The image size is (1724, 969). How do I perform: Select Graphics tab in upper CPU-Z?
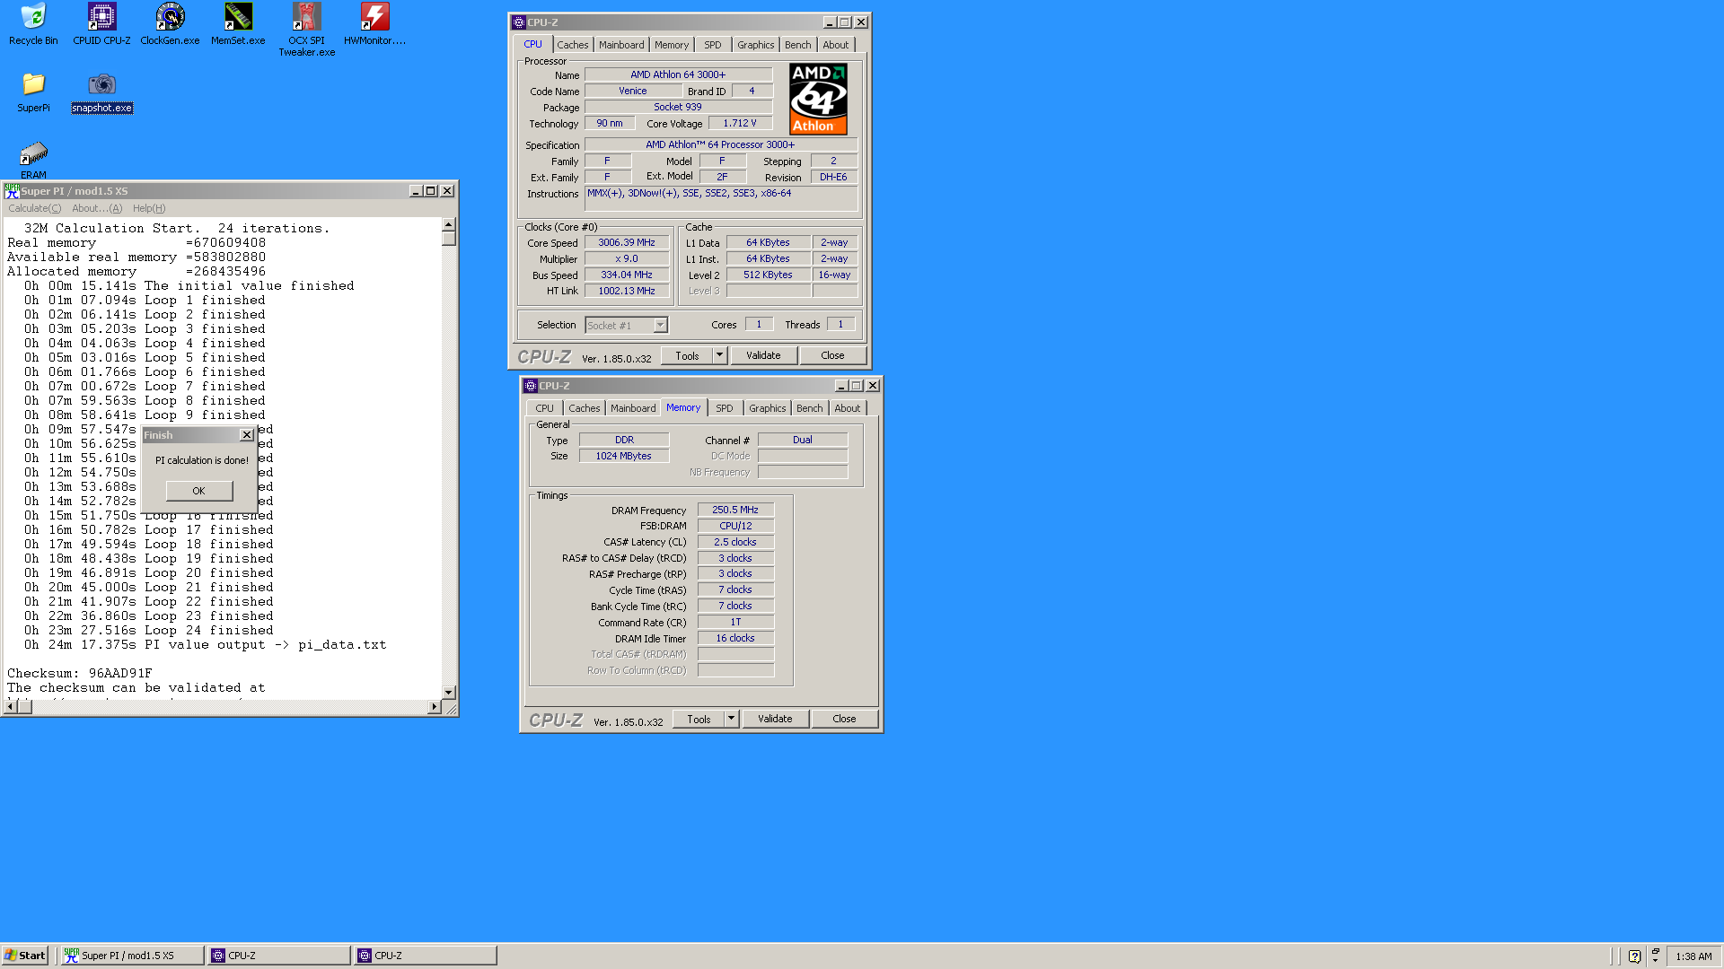click(x=755, y=45)
